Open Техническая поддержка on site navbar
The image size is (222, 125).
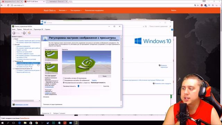click(x=94, y=10)
